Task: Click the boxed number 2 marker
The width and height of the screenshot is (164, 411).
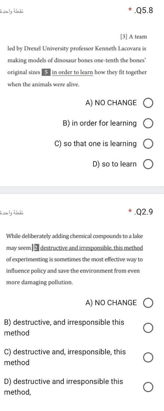Action: click(35, 248)
